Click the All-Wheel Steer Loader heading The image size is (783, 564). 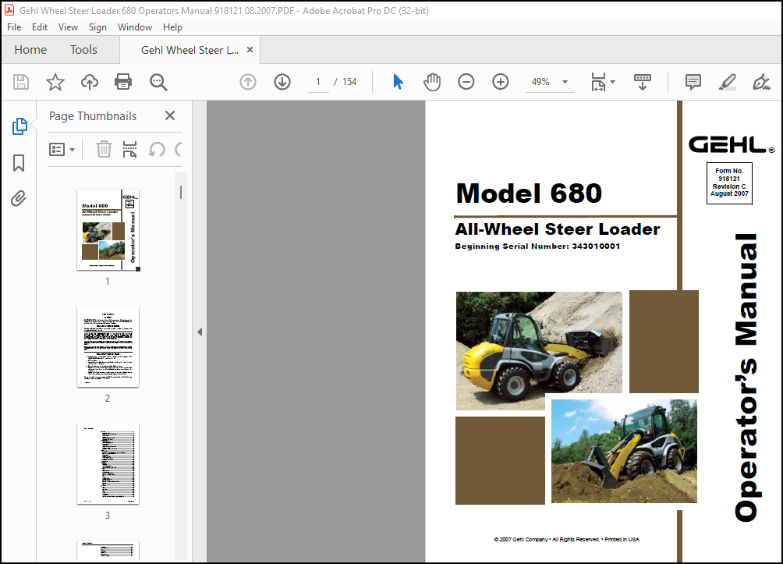[x=558, y=229]
